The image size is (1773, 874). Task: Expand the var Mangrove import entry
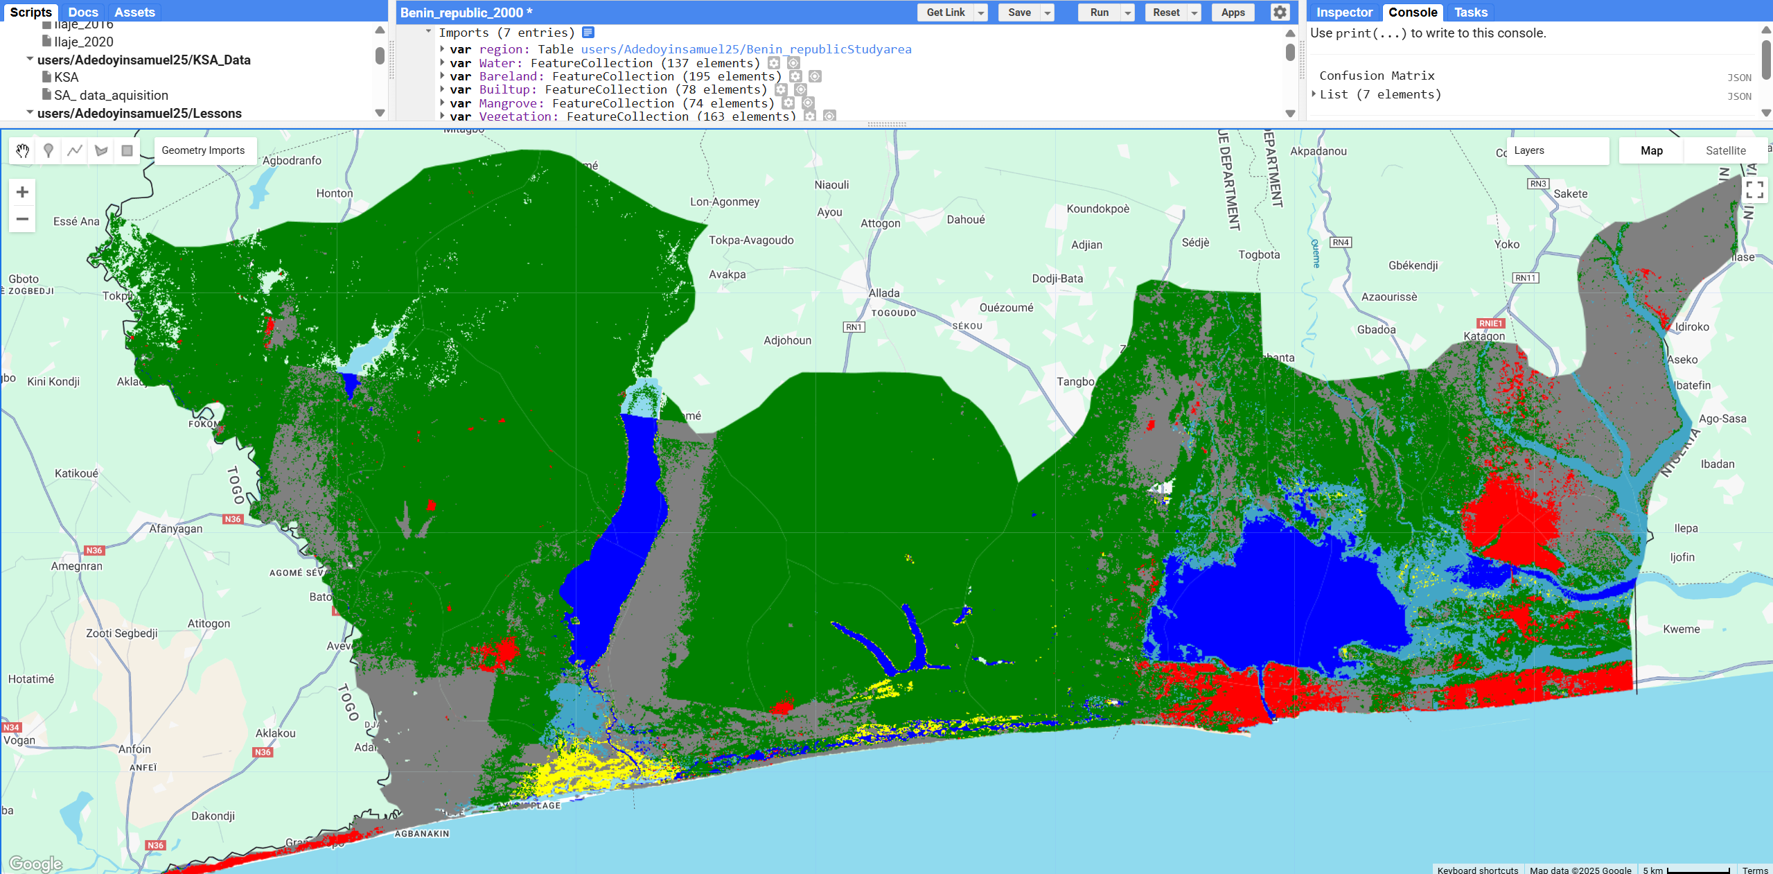(x=443, y=103)
